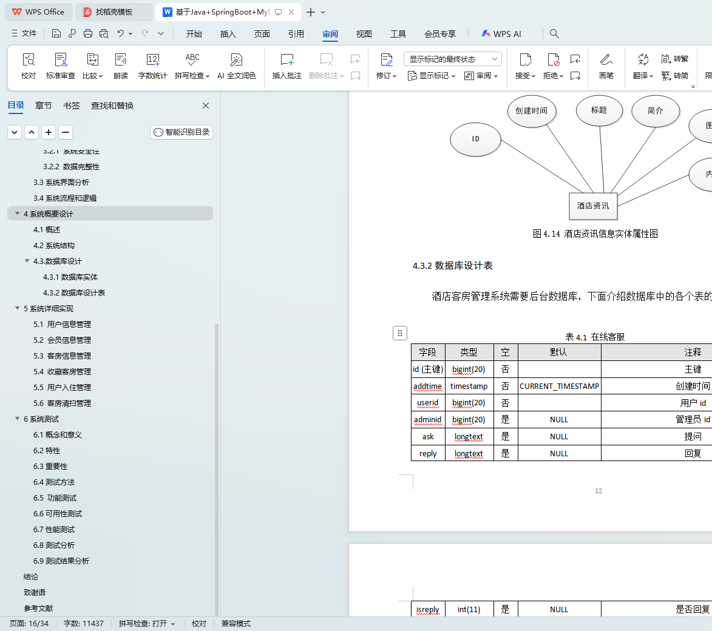This screenshot has width=712, height=631.
Task: Click the promote heading level up arrow
Action: point(32,132)
